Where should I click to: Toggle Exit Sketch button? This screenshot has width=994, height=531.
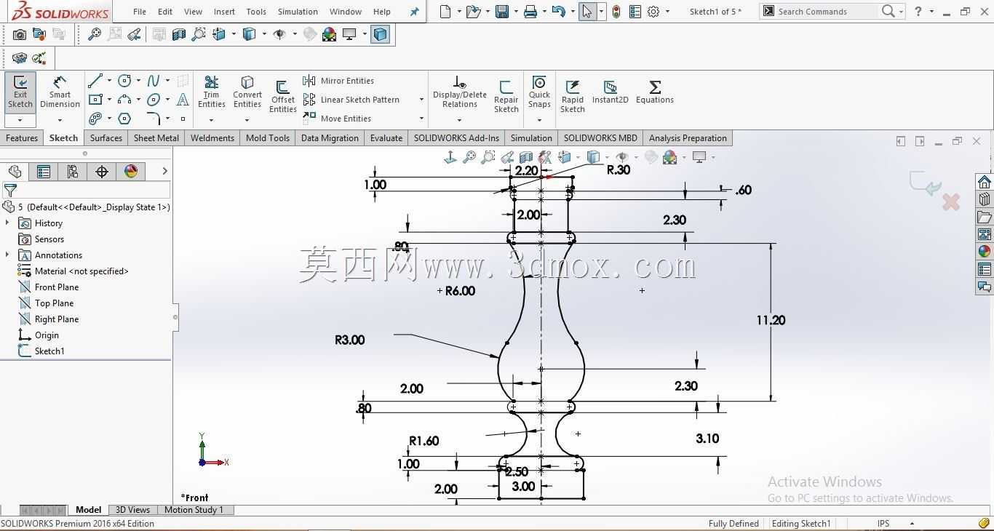(x=20, y=92)
